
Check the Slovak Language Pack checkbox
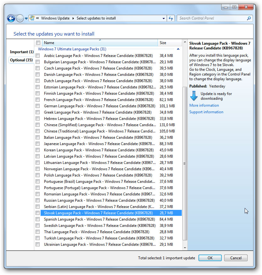coord(37,213)
